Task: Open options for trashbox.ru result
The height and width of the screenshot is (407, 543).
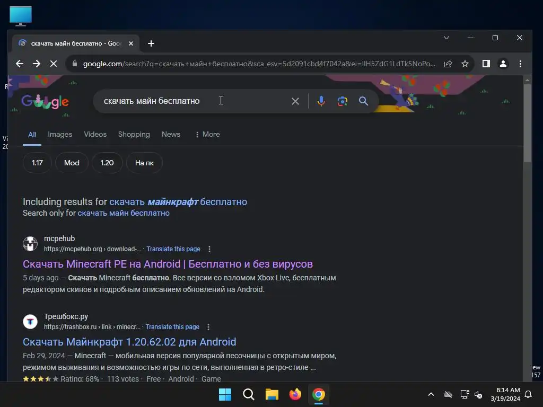Action: (x=208, y=326)
